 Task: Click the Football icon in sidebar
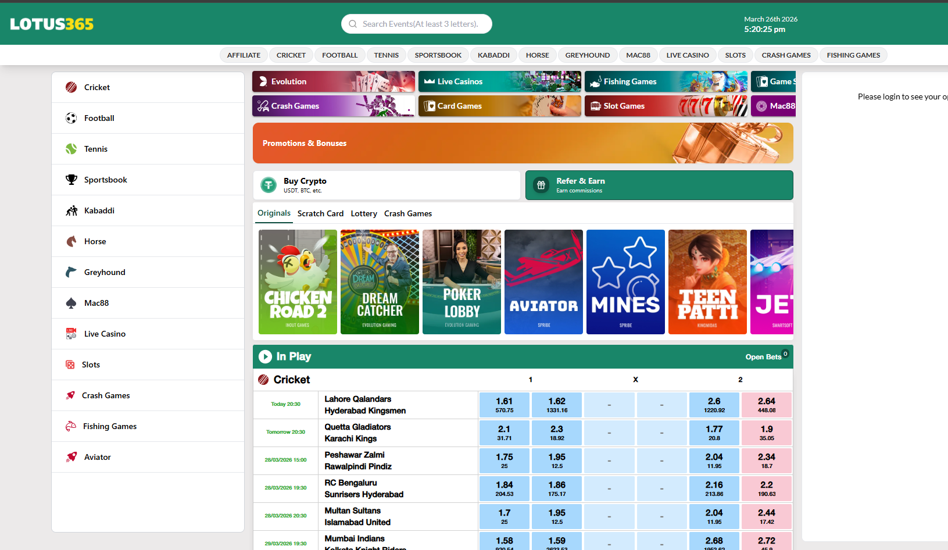(71, 118)
